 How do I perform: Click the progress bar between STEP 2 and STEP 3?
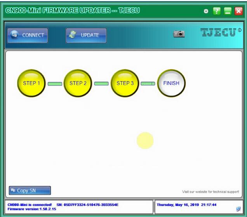tap(101, 83)
